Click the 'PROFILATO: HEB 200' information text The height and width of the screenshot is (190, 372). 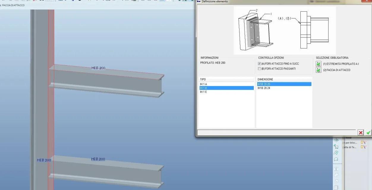click(x=213, y=63)
